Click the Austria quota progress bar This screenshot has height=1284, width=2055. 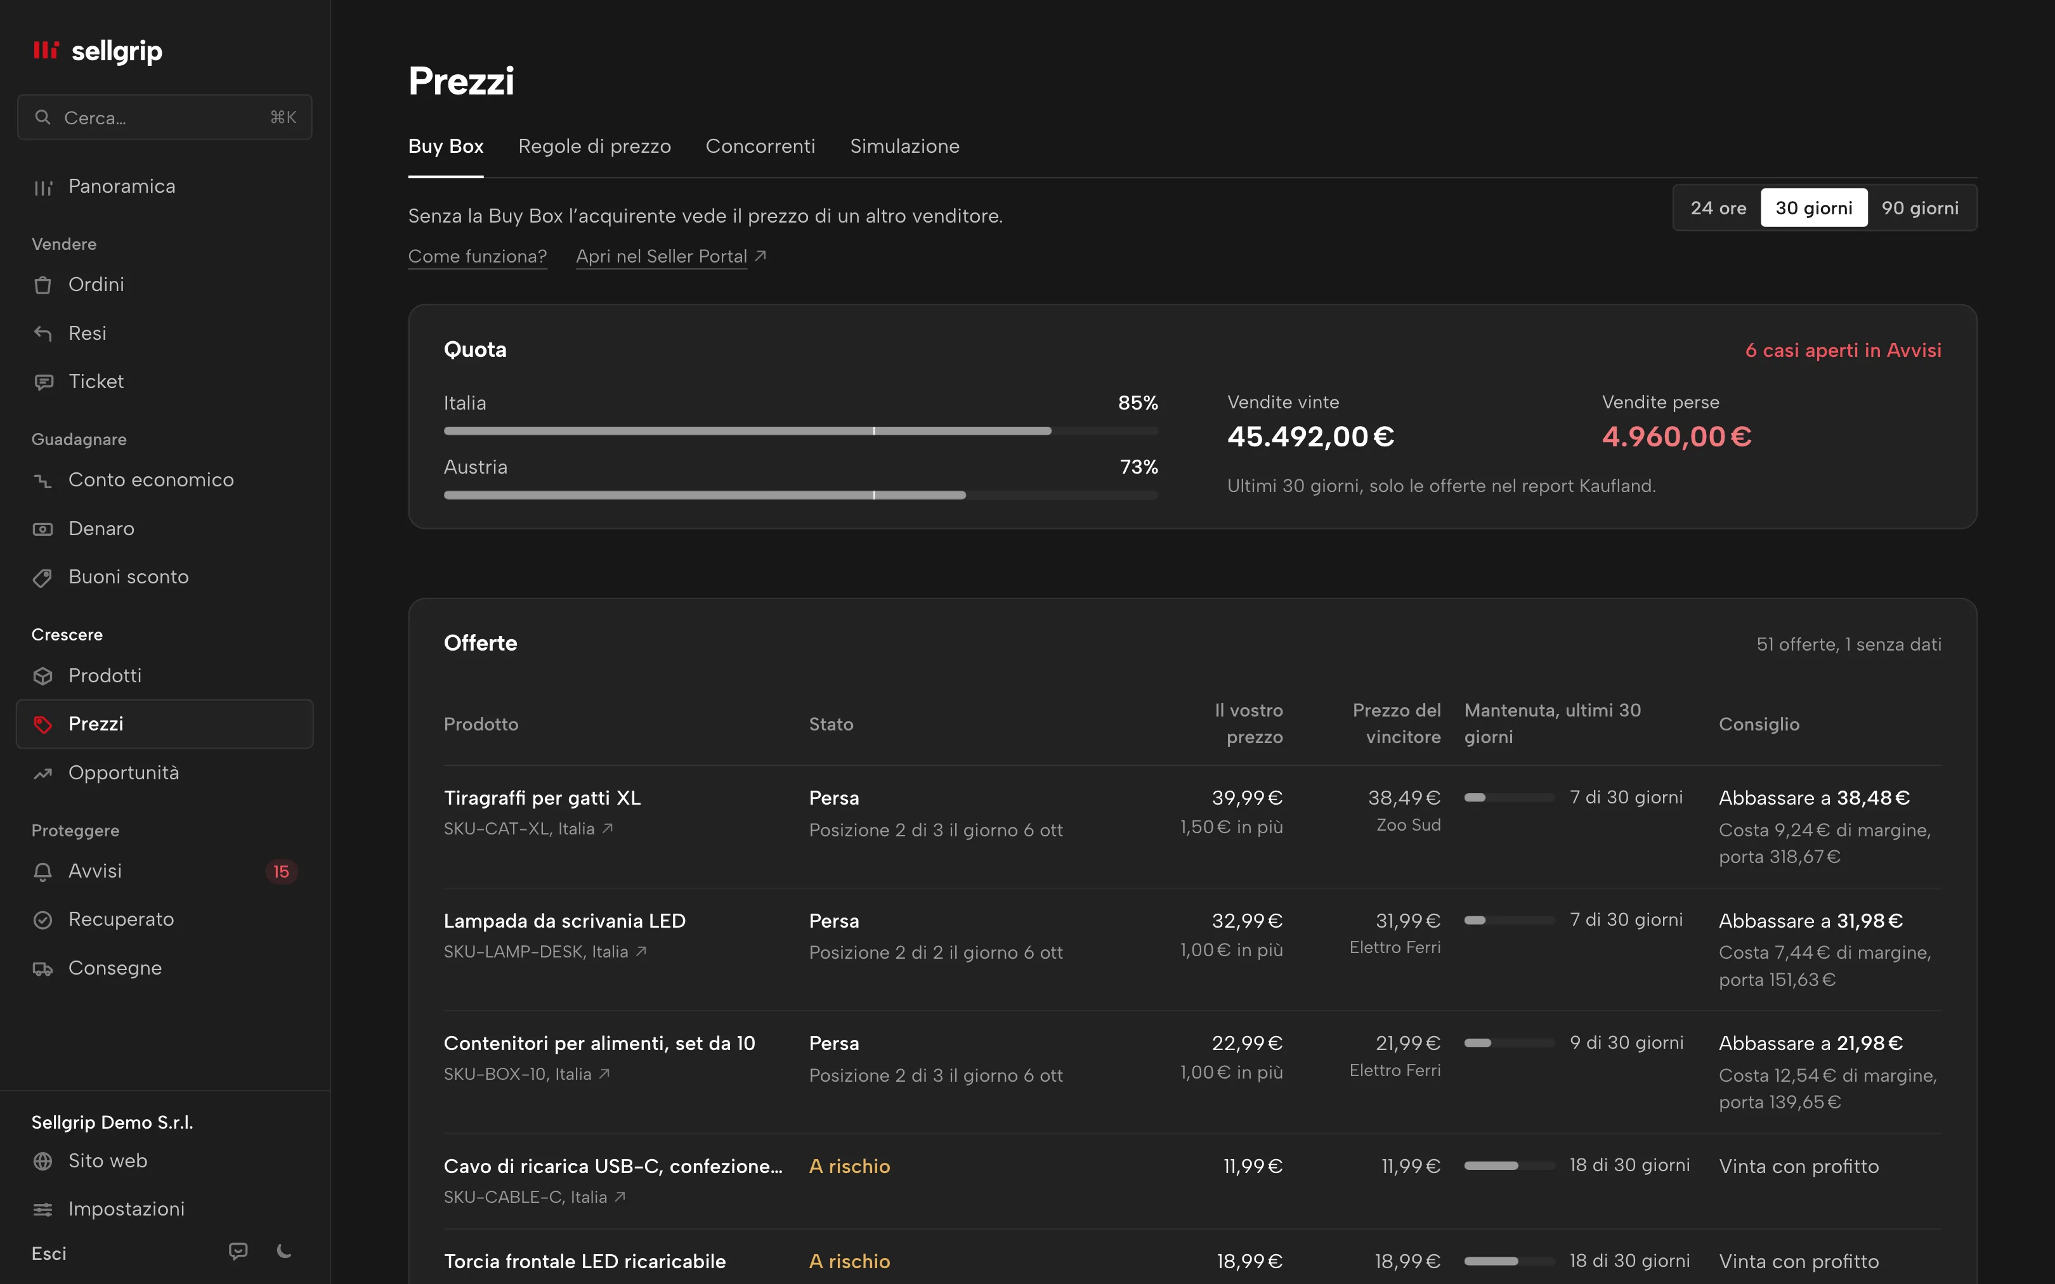801,495
